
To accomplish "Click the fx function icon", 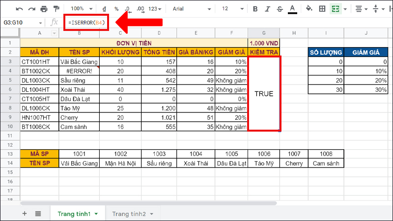I will 54,23.
